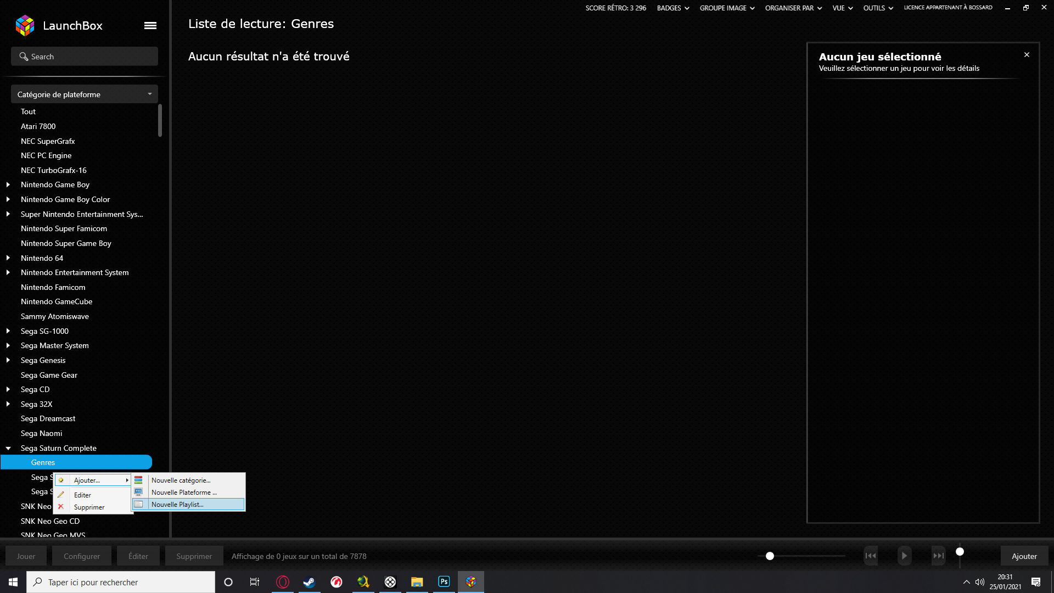Screen dimensions: 1054x593
Task: Skip to previous music track
Action: point(871,556)
